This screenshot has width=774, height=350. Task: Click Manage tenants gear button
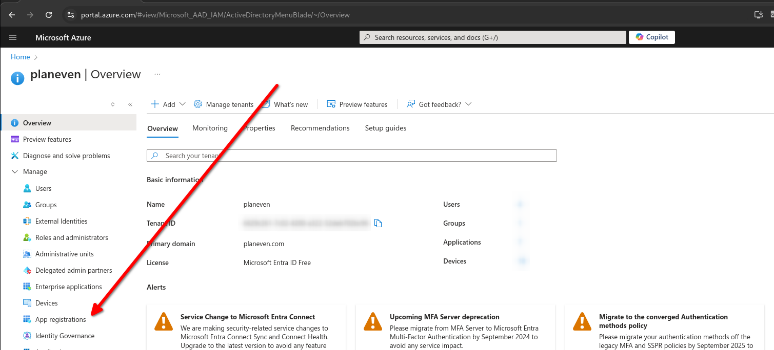(x=224, y=104)
